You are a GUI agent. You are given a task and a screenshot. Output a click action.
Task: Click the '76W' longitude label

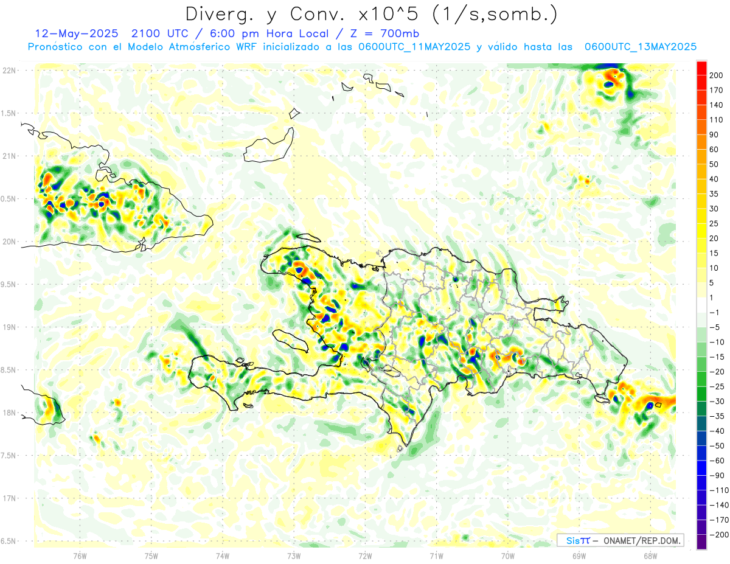(x=80, y=555)
